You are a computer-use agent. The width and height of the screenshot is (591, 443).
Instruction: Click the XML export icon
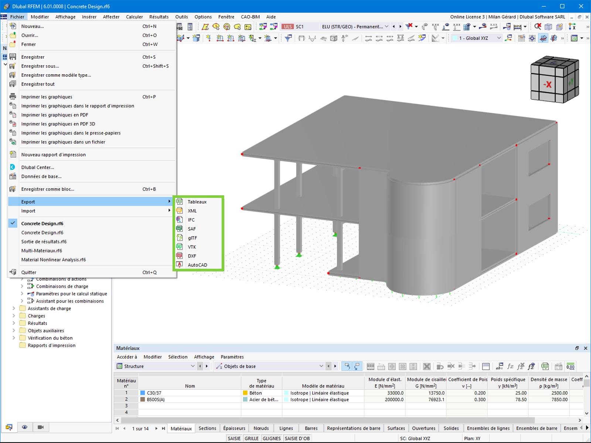180,210
